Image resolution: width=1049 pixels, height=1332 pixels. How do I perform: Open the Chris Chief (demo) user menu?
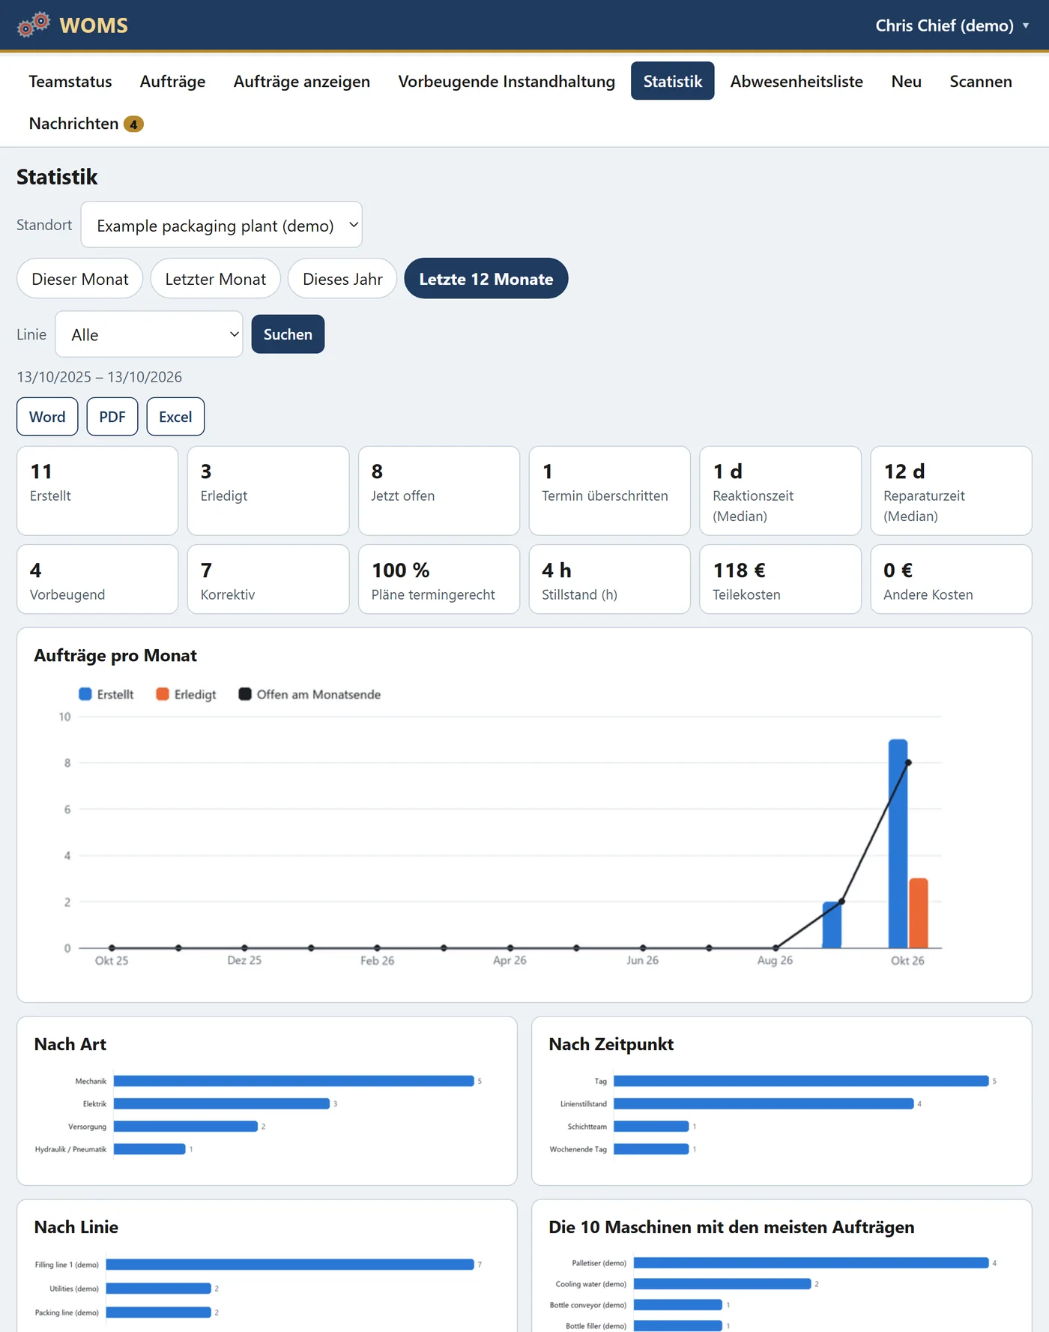click(x=952, y=25)
